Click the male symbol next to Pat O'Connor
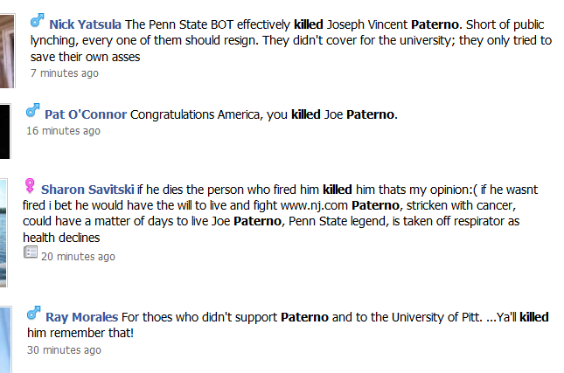 [x=32, y=111]
